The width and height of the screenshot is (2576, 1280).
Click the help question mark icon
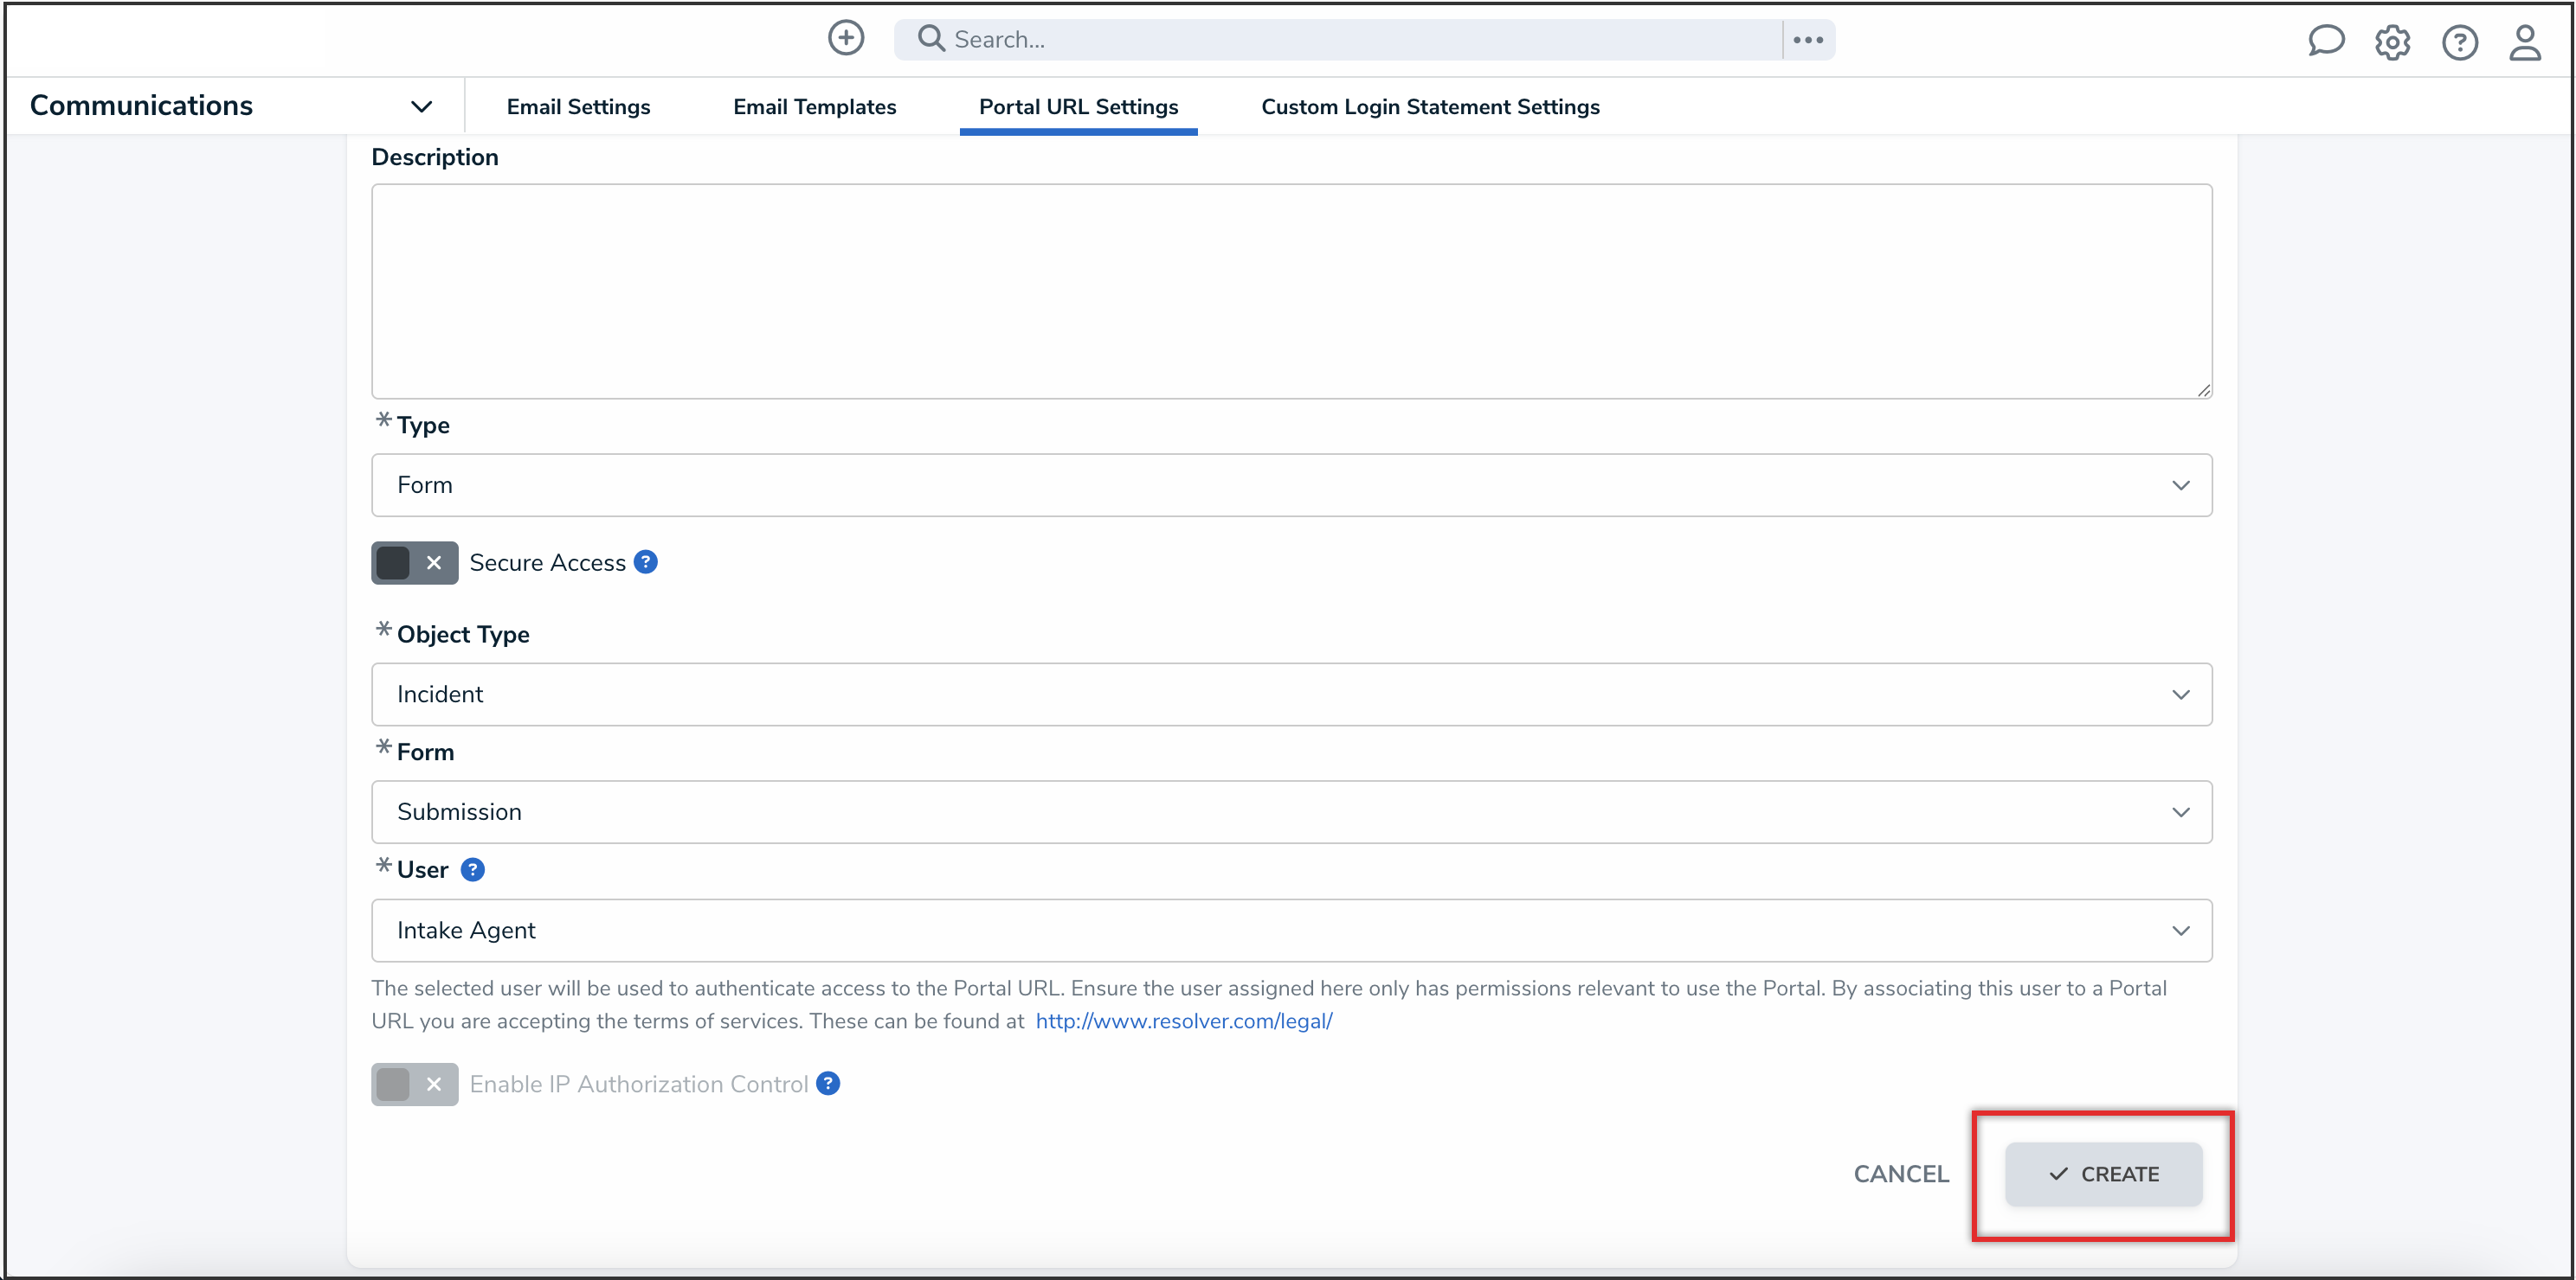pyautogui.click(x=2459, y=42)
